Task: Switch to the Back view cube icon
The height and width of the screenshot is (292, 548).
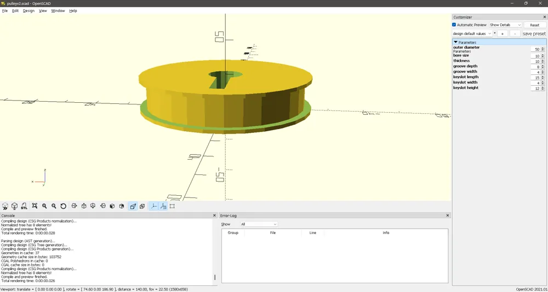Action: coord(122,206)
